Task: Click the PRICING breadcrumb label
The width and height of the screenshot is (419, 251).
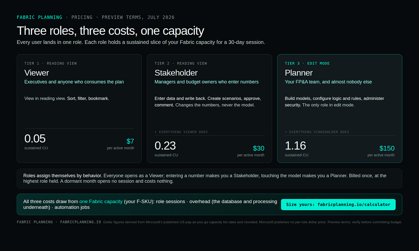Action: pyautogui.click(x=82, y=17)
